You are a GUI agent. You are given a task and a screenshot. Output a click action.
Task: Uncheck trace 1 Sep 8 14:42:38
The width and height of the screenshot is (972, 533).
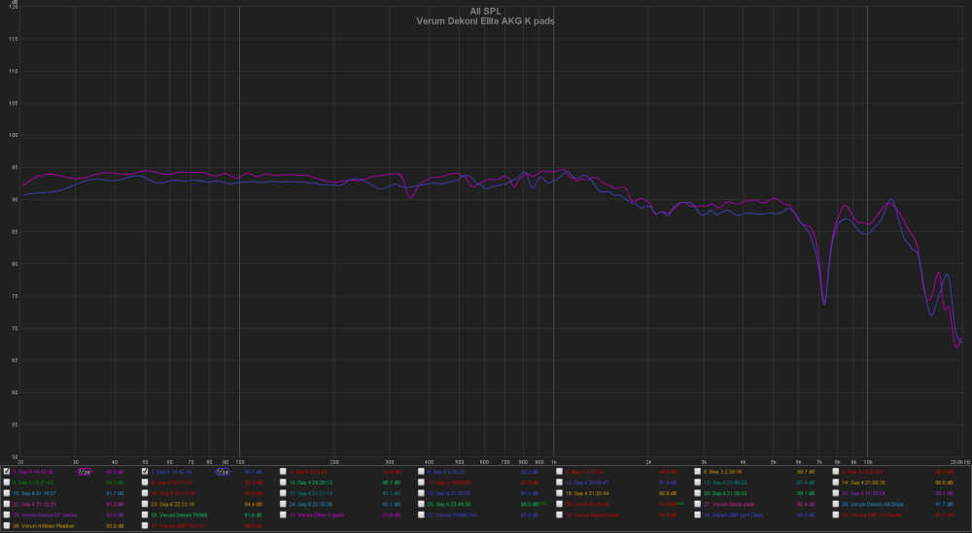coord(8,471)
